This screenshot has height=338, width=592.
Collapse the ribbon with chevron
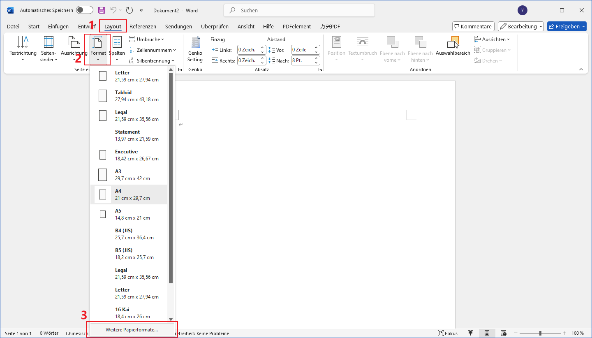581,69
